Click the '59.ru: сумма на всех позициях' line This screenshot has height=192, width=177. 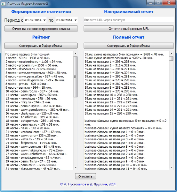(119, 58)
